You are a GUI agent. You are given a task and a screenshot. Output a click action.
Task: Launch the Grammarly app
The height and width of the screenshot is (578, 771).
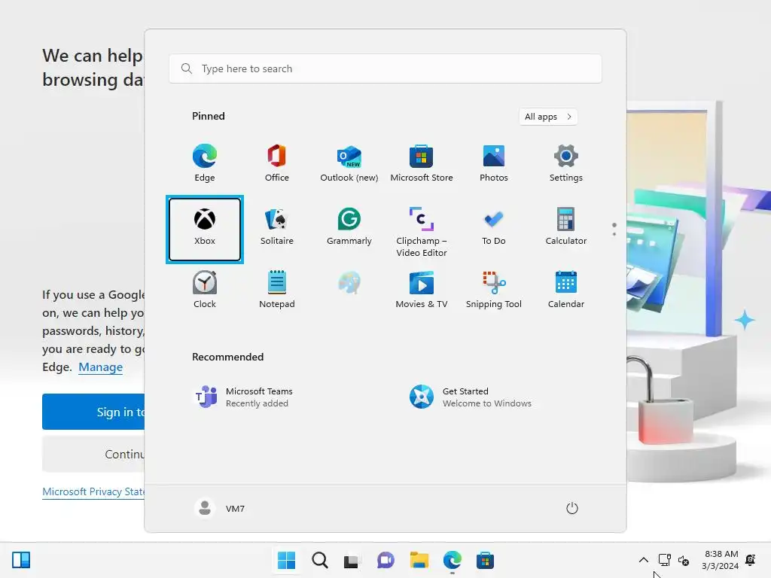[349, 227]
